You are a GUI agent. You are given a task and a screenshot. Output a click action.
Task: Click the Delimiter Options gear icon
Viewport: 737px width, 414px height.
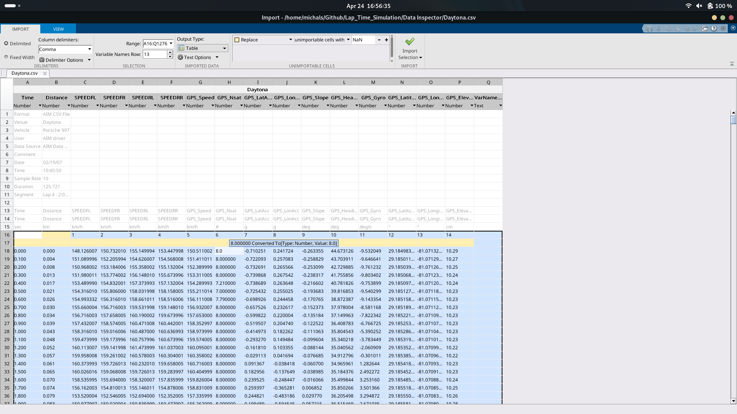click(42, 60)
